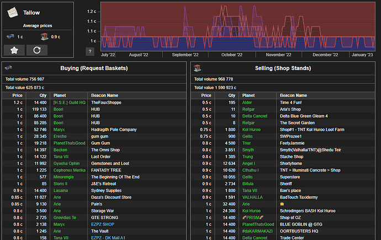Open the [H.S.E.] Guild HQ planet link
The height and width of the screenshot is (240, 381).
click(x=69, y=103)
